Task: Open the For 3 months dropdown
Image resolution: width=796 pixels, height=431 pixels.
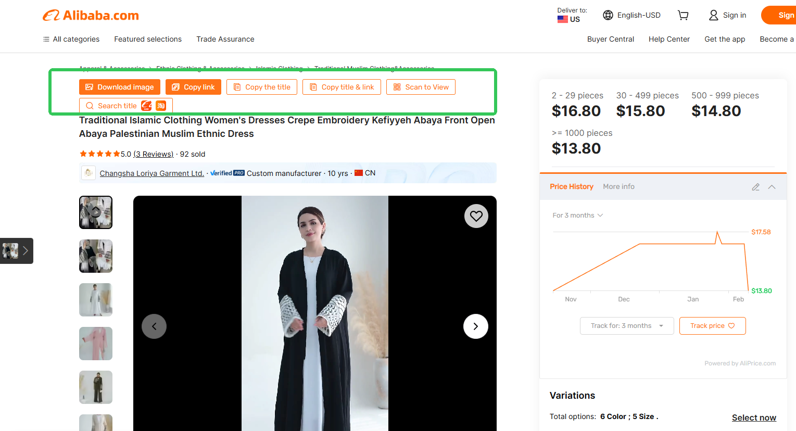Action: 578,215
